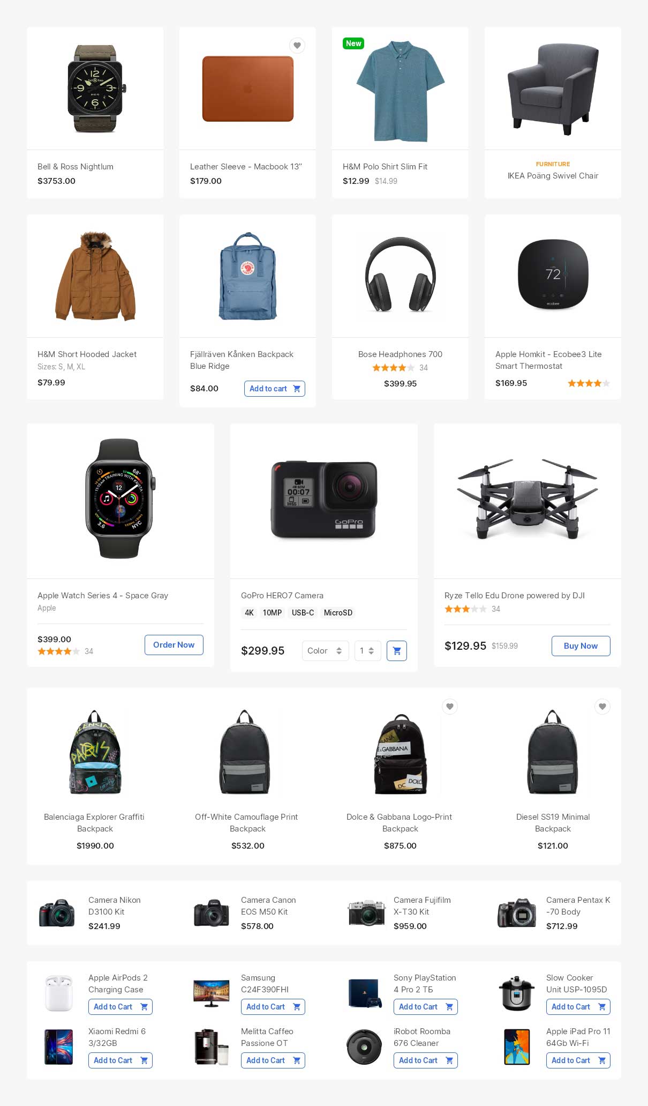Click Buy Now for Ryze Tello drone
This screenshot has width=648, height=1106.
[581, 646]
